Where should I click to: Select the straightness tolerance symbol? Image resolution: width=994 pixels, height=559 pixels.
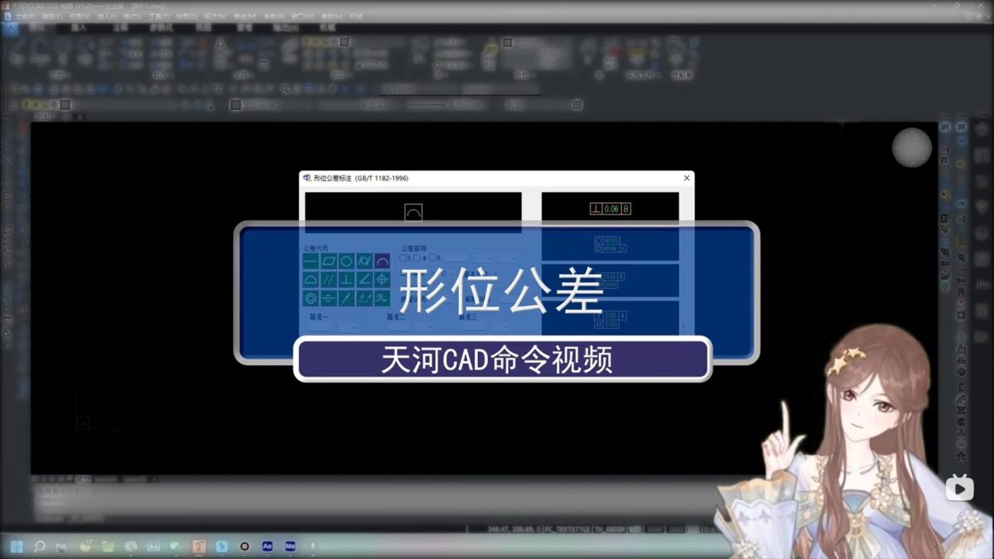pyautogui.click(x=311, y=261)
